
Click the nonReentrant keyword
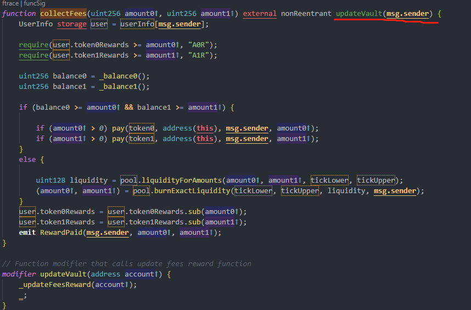[x=306, y=14]
